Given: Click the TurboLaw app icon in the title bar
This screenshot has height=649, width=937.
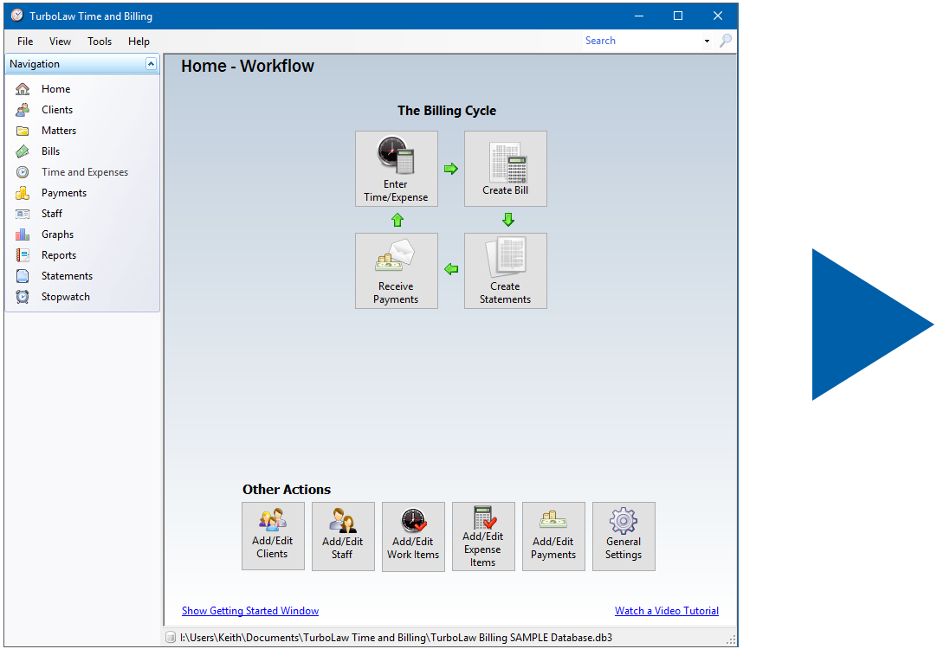Looking at the screenshot, I should tap(17, 16).
